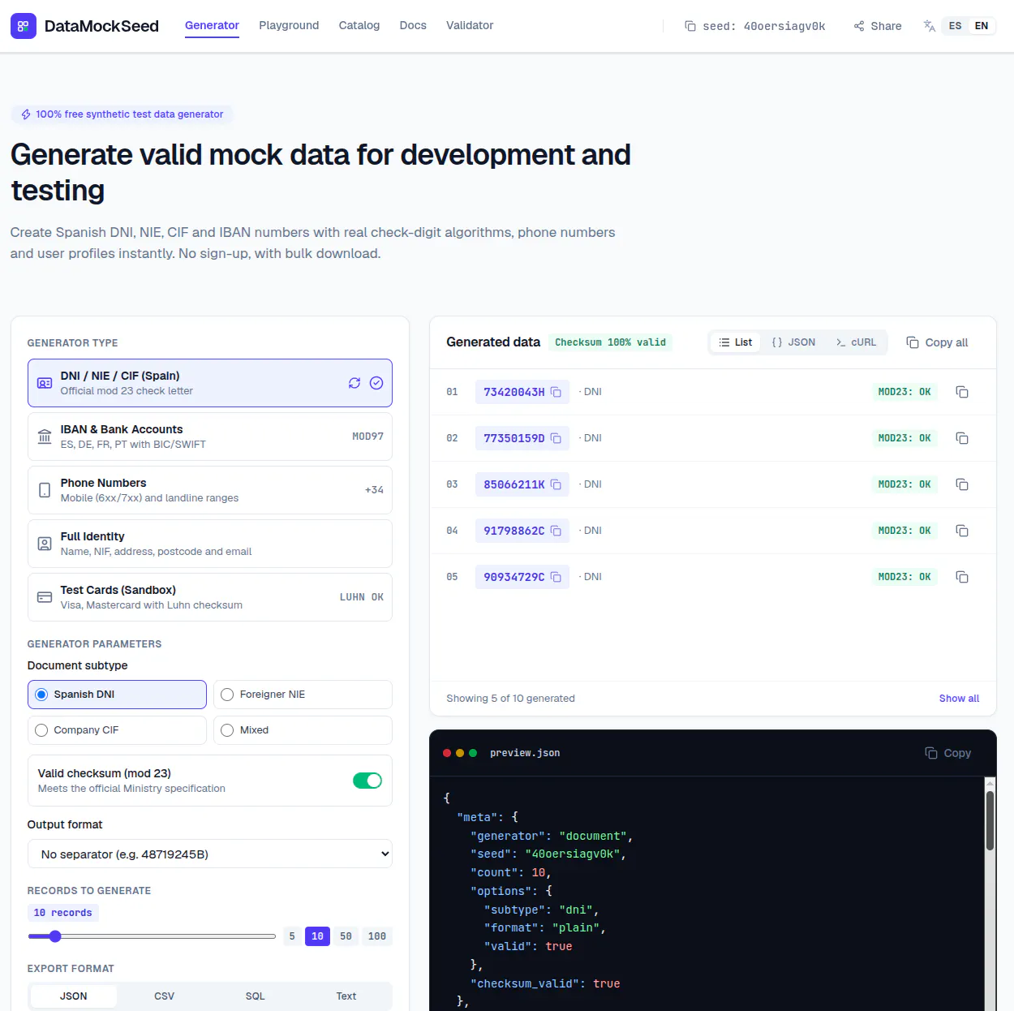
Task: Select Foreigner NIE subtype
Action: point(303,695)
